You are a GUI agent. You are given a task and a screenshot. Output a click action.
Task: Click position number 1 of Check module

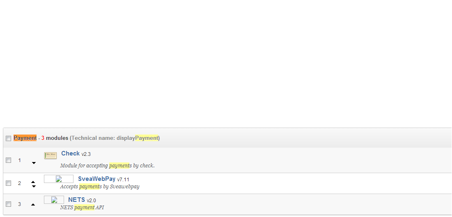(19, 160)
